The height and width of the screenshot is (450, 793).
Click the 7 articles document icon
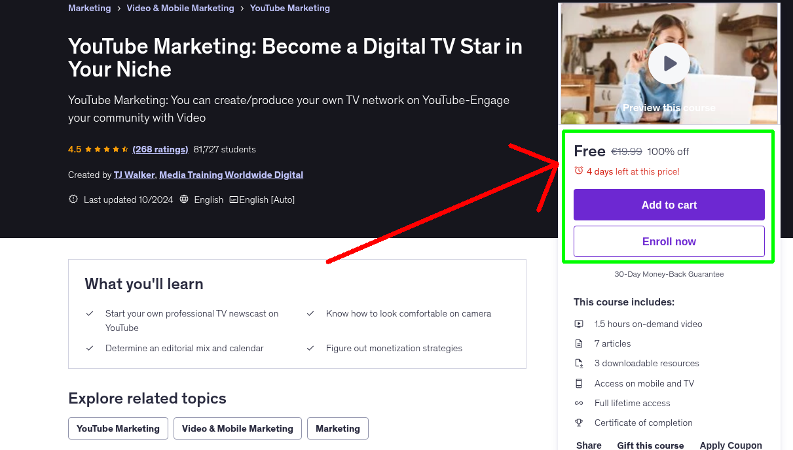click(580, 343)
